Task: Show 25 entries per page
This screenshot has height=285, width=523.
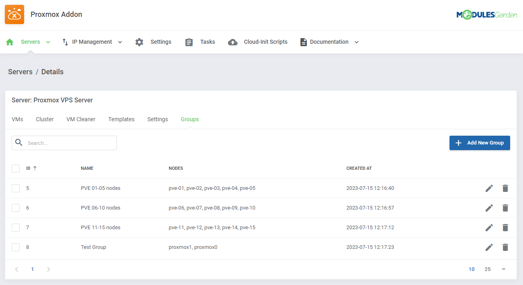Action: pos(488,269)
